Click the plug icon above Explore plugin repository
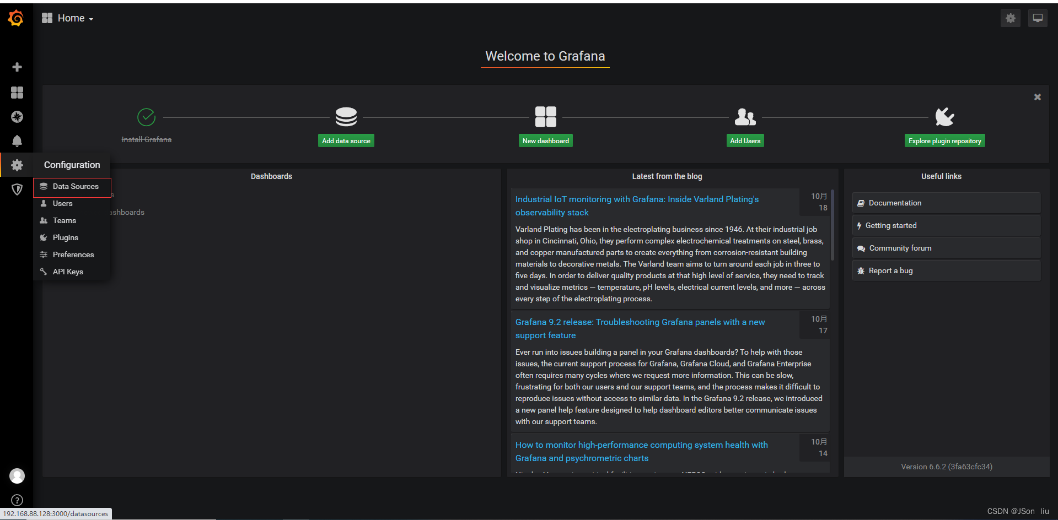Image resolution: width=1058 pixels, height=520 pixels. coord(944,117)
